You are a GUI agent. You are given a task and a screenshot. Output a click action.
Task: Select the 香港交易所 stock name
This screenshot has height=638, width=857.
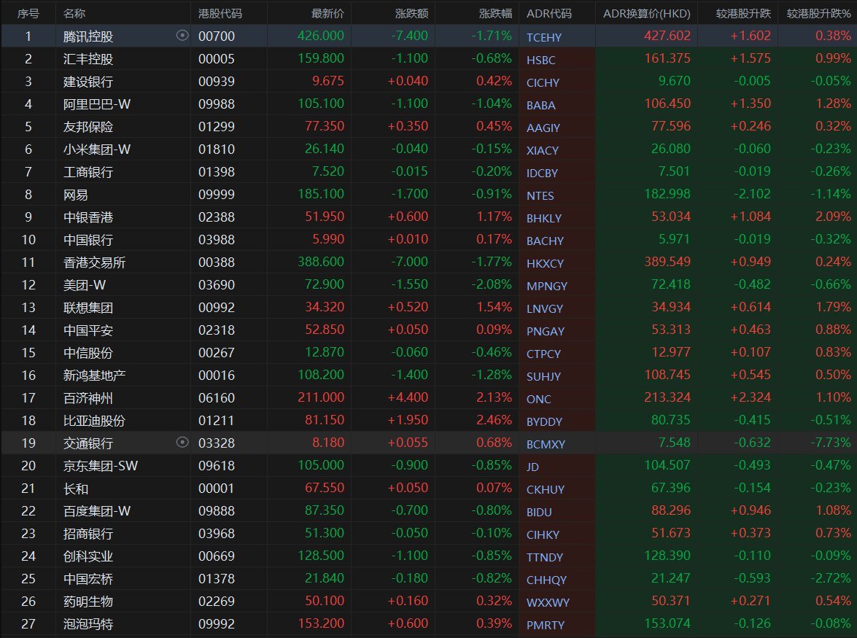coord(95,262)
